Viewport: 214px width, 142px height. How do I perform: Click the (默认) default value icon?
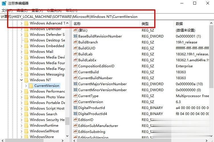click(75, 30)
